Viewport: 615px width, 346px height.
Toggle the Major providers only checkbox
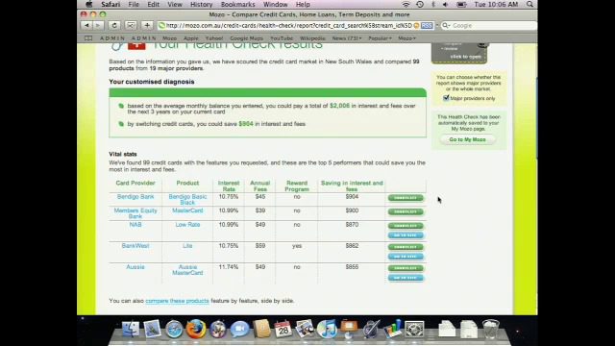pos(446,98)
